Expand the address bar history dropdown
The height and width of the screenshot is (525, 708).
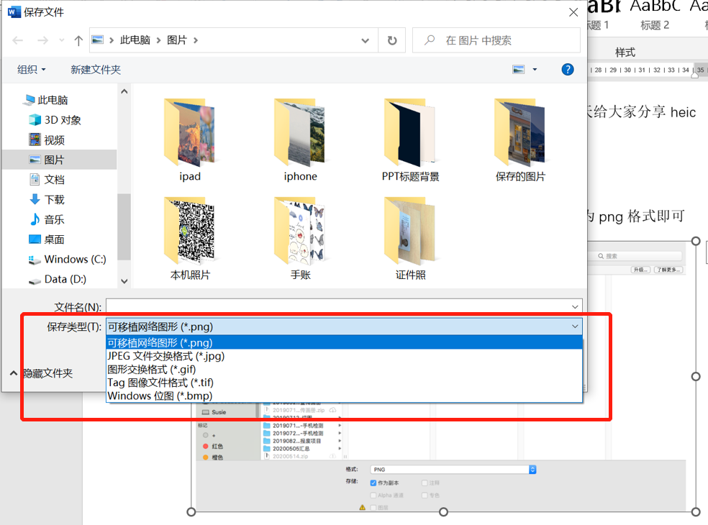(x=366, y=40)
